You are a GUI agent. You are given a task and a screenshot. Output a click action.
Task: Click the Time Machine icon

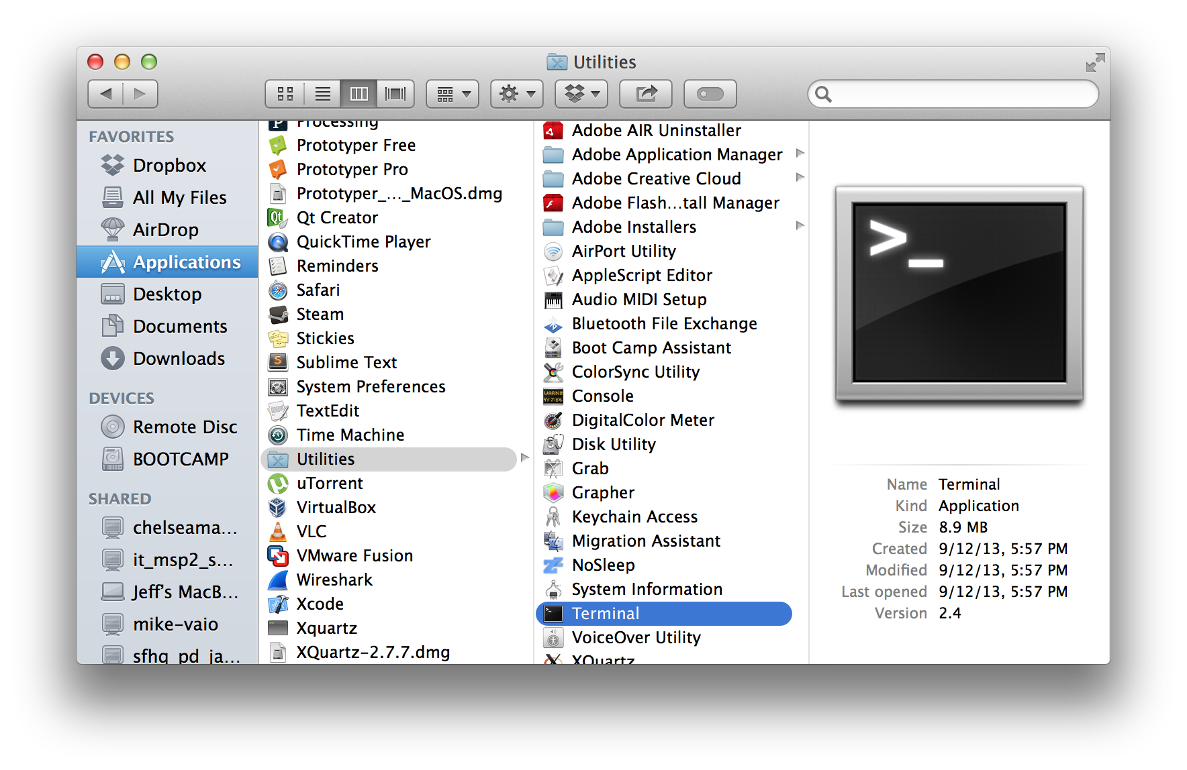[x=278, y=435]
